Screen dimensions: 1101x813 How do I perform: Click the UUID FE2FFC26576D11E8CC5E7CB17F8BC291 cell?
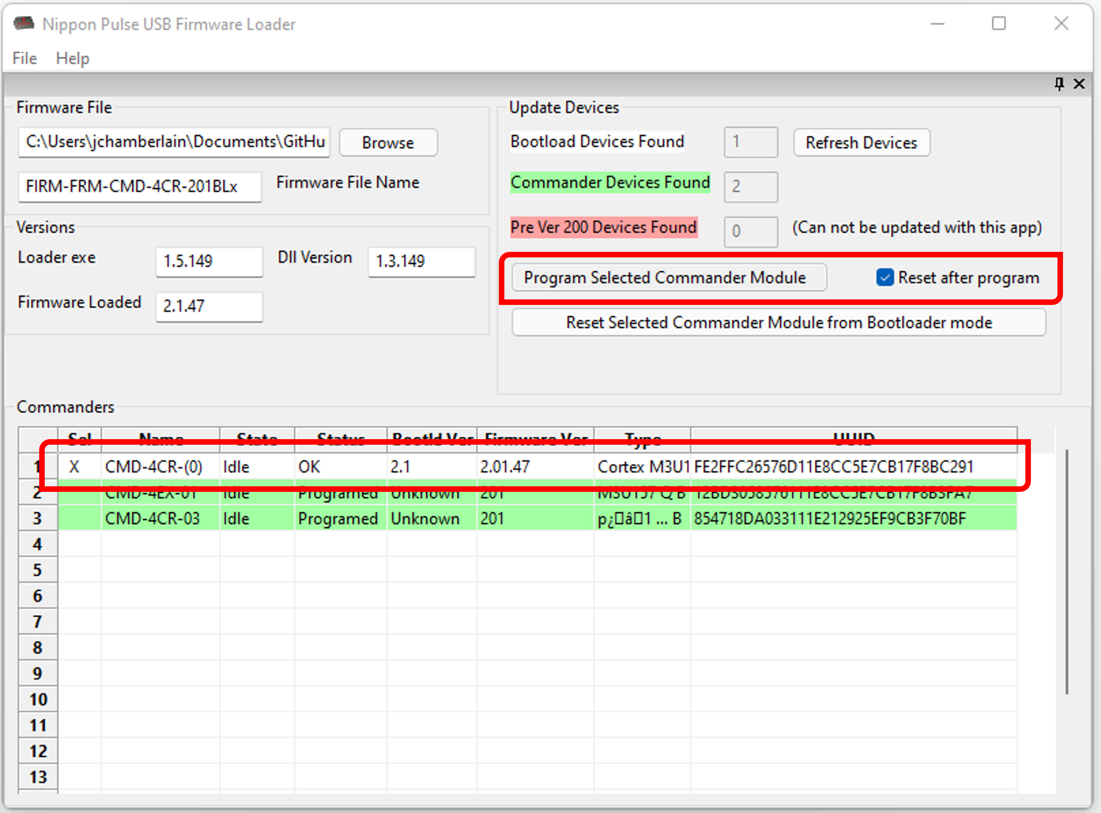(x=854, y=466)
